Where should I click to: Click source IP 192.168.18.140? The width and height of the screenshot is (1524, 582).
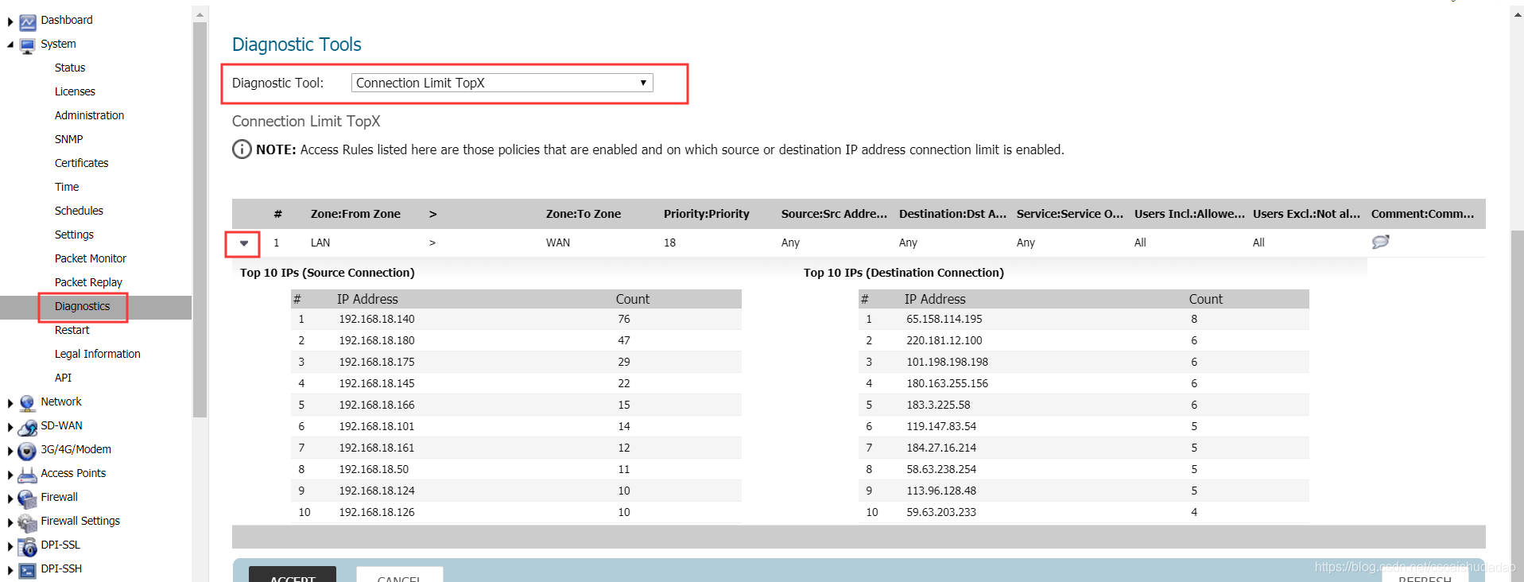(377, 319)
